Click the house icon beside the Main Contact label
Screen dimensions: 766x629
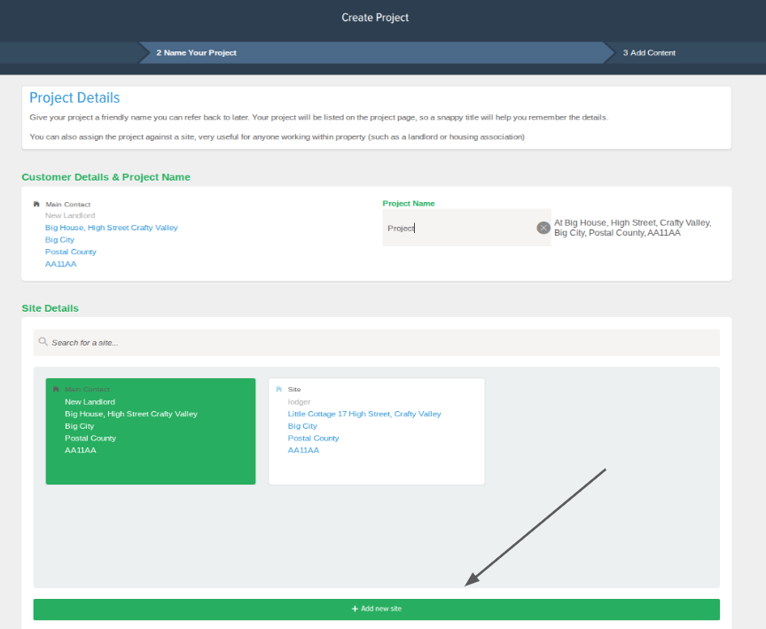(36, 204)
